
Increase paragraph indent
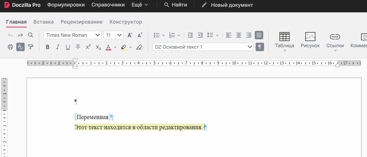click(x=200, y=35)
